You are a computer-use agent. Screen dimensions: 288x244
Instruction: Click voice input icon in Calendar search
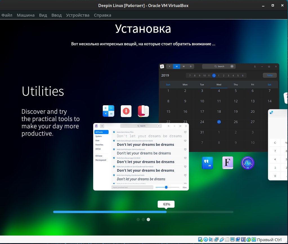point(232,66)
